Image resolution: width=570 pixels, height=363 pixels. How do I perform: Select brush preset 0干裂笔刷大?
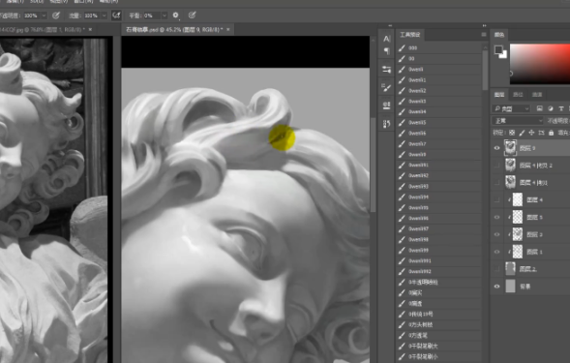point(439,346)
